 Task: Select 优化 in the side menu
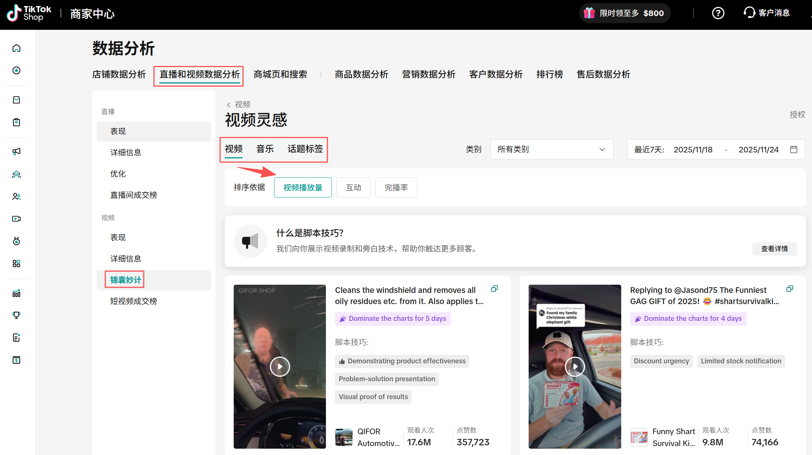pos(153,174)
